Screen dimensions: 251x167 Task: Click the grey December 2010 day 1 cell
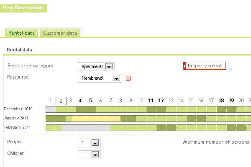pyautogui.click(x=51, y=109)
